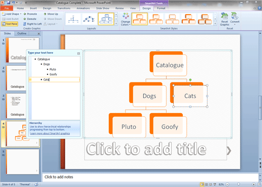
Task: Close the Type your text here pane
Action: (79, 53)
